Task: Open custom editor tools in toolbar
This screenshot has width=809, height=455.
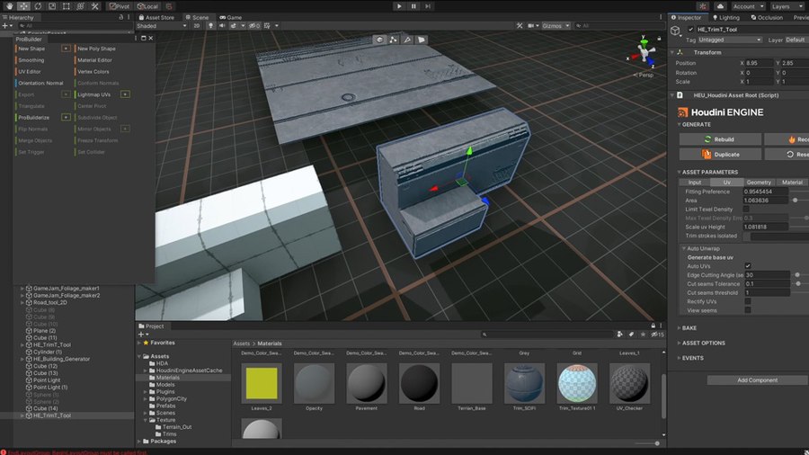Action: point(95,6)
